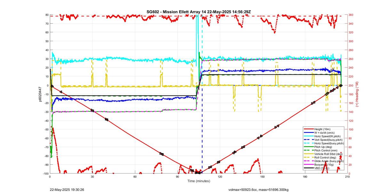Viewport: 384px width, 195px height.
Task: Click the x-axis tick label '150'
Action: tap(262, 176)
